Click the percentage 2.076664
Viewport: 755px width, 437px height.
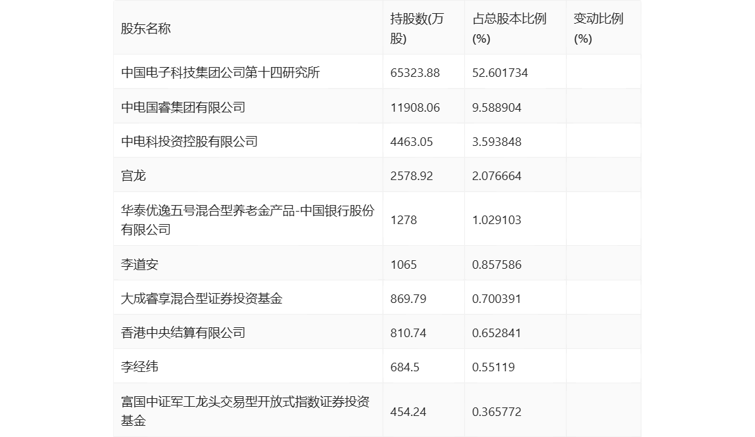497,175
